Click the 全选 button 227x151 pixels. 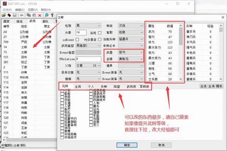(203, 86)
